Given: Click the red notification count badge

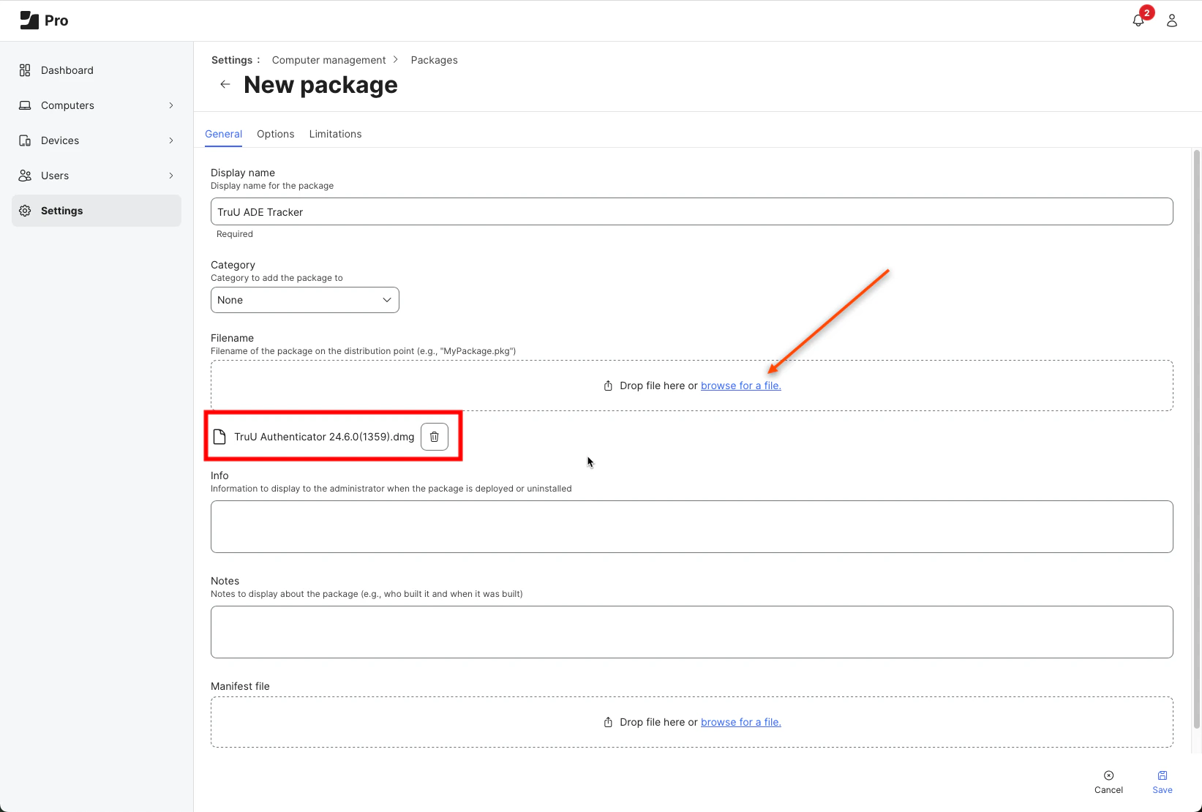Looking at the screenshot, I should click(1147, 12).
